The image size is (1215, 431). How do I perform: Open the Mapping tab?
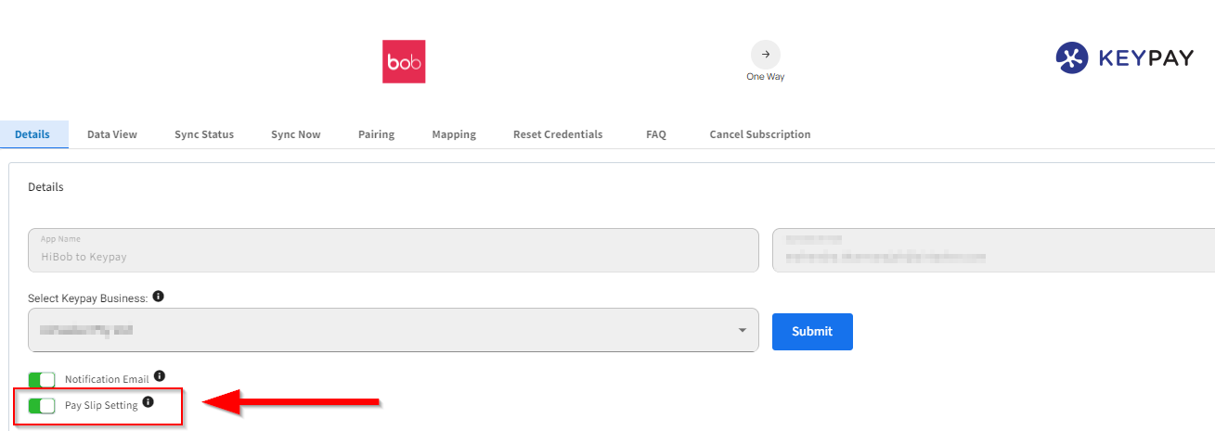point(454,134)
